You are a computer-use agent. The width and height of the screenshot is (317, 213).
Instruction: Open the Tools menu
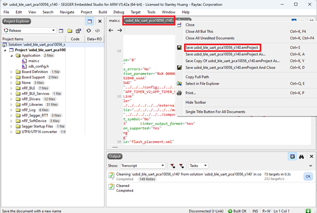click(151, 12)
